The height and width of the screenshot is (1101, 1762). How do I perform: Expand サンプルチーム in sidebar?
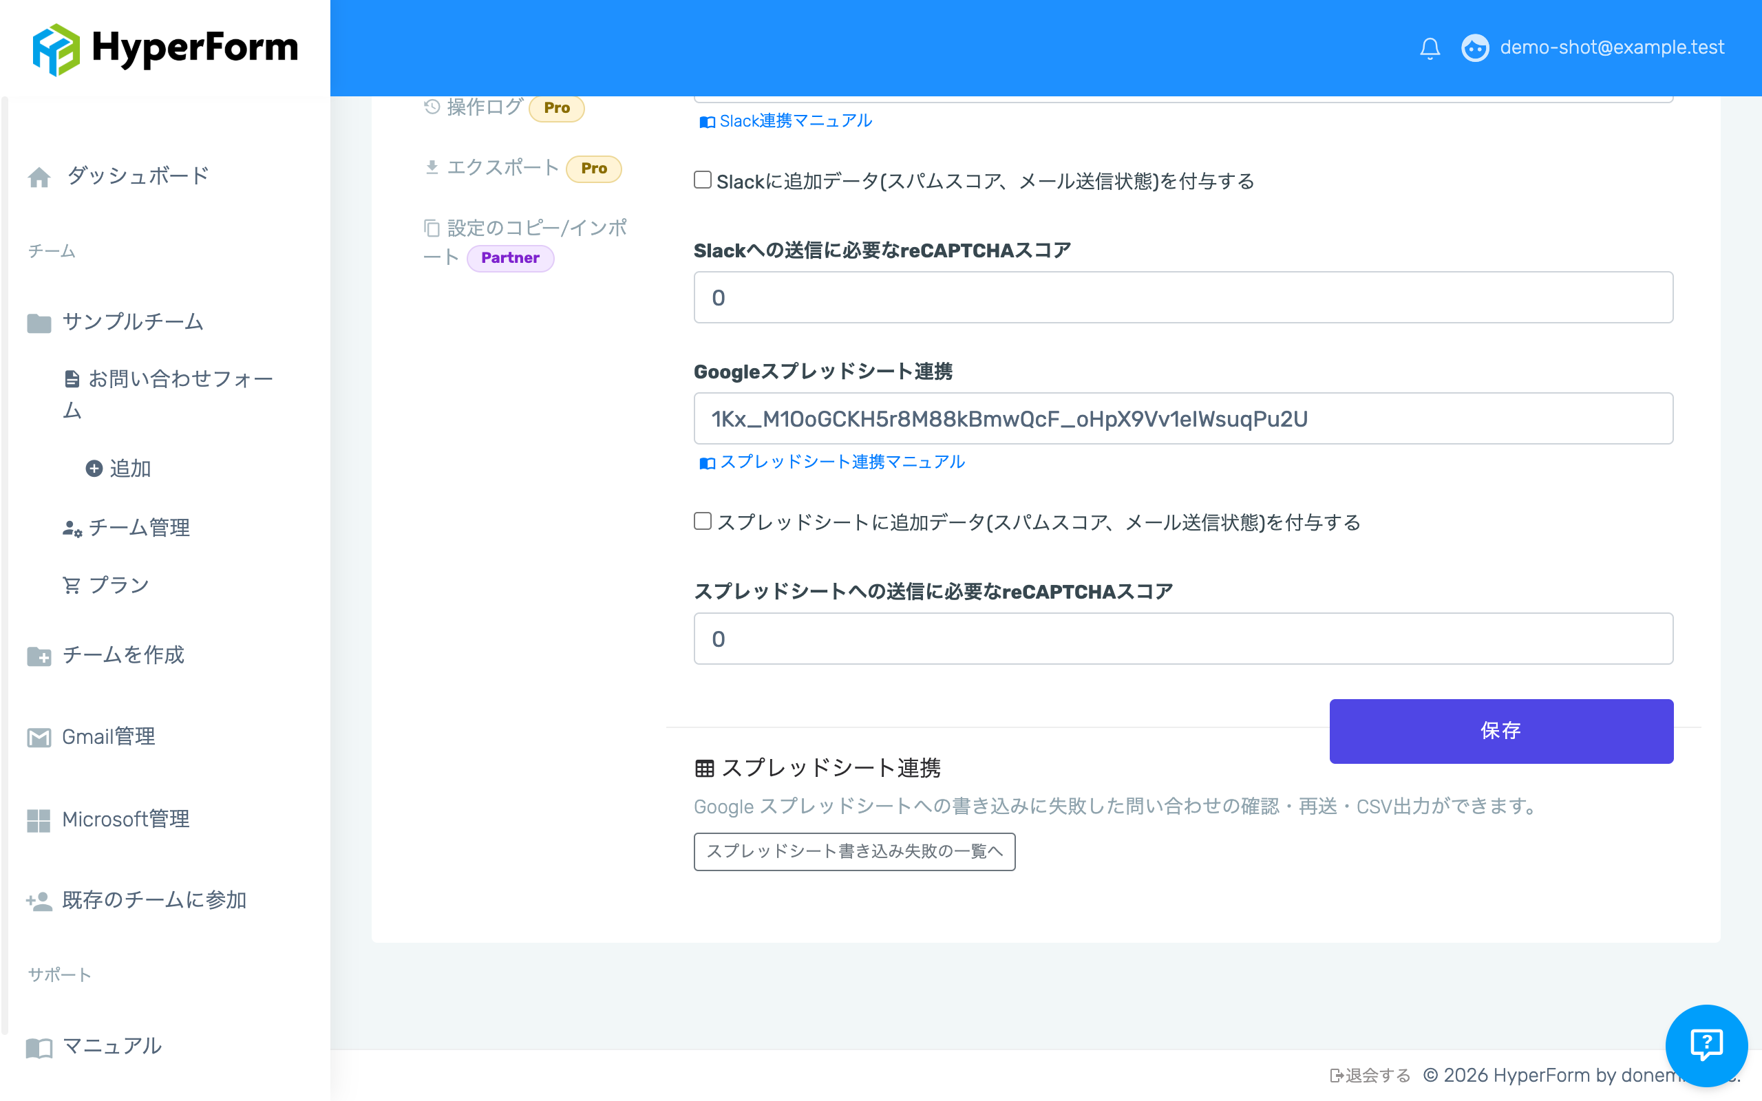(x=133, y=321)
